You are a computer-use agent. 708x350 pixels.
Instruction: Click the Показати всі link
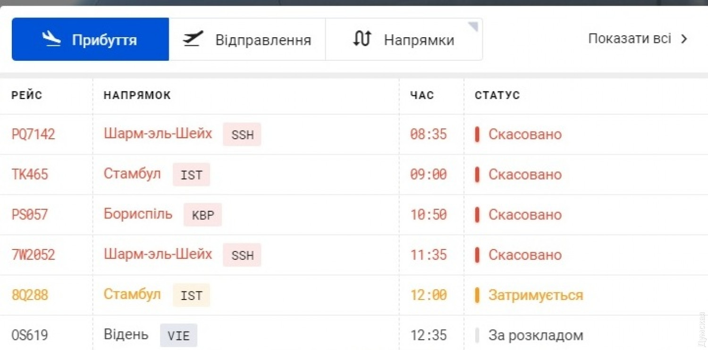(629, 39)
